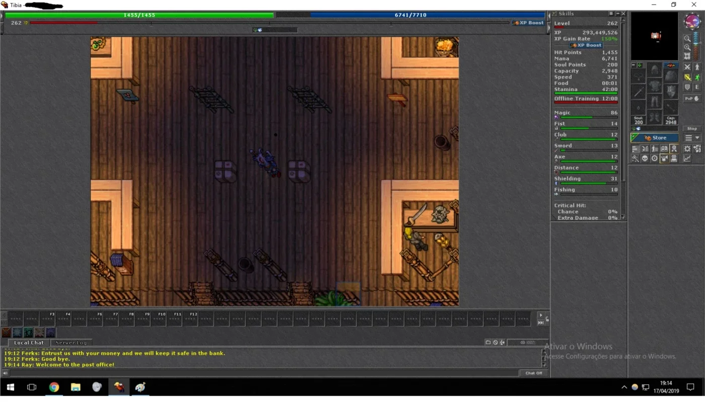Switch to the Server Log tab
This screenshot has height=410, width=705.
click(x=71, y=343)
